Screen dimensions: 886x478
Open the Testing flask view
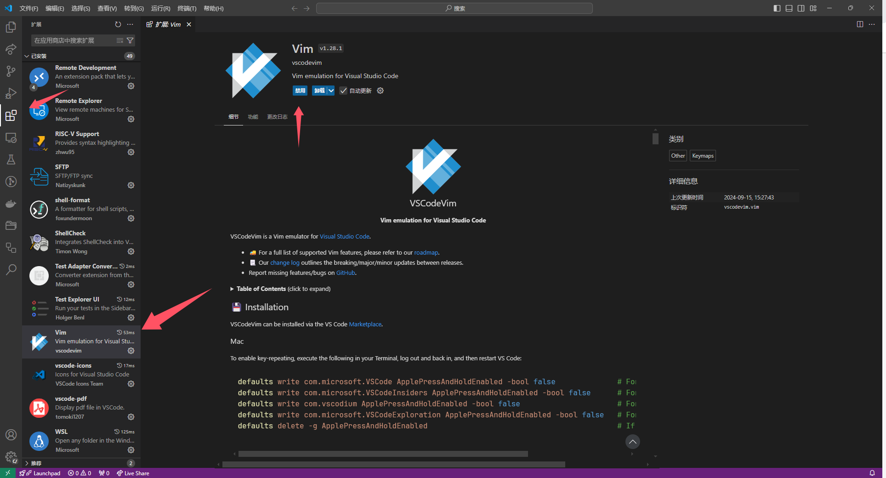point(11,159)
